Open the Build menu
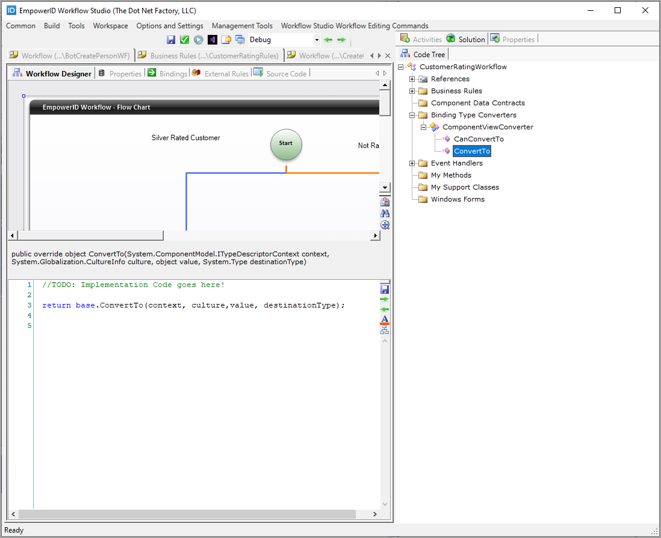 (52, 26)
